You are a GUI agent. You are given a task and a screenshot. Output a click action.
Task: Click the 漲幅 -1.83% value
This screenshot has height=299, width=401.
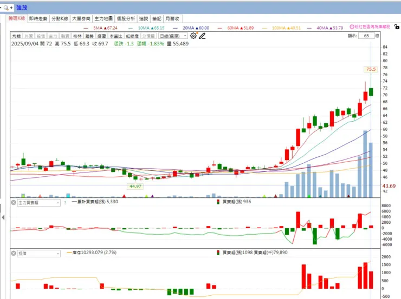click(151, 44)
